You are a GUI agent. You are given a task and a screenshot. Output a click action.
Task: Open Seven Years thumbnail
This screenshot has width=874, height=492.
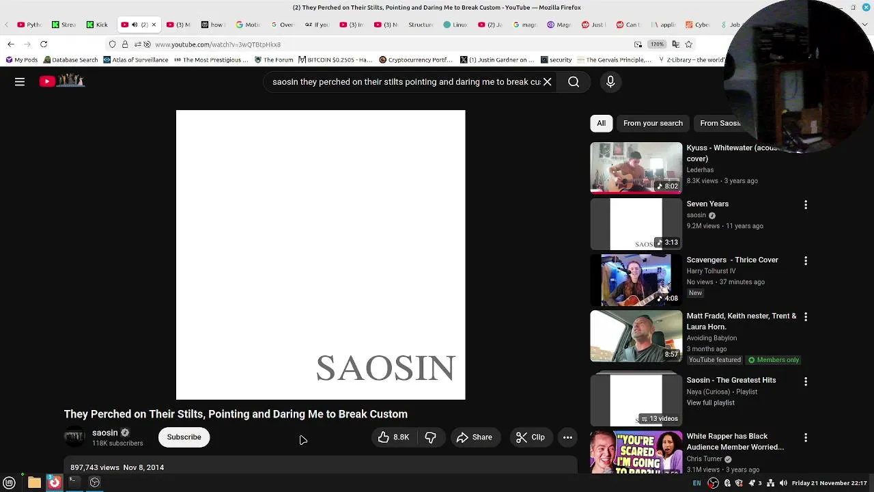tap(636, 224)
